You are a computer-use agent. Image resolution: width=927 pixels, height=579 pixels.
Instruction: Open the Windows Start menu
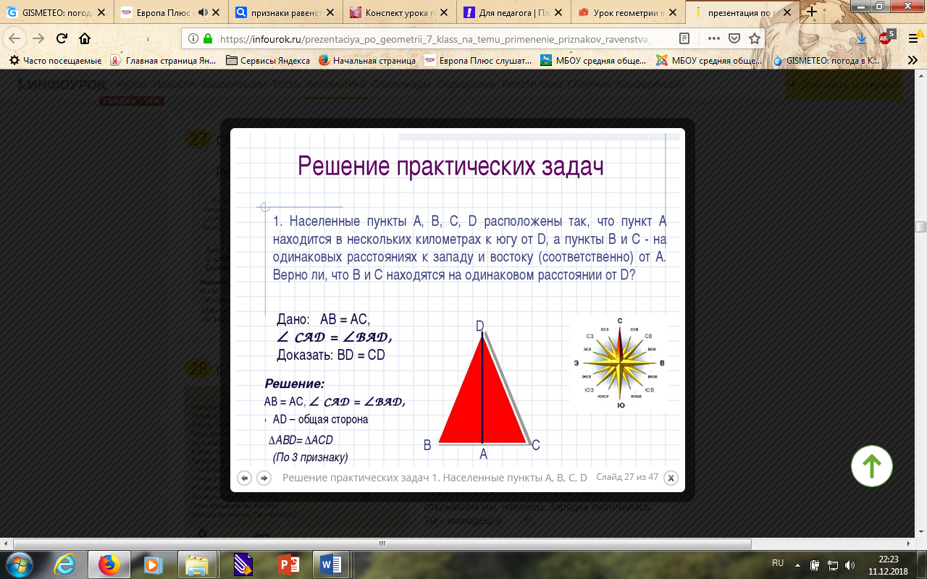click(x=18, y=565)
